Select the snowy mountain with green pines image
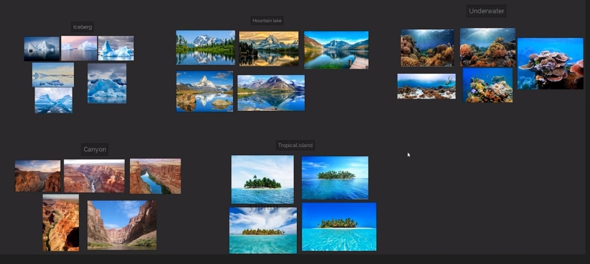Viewport: 590px width, 264px height. 206,48
